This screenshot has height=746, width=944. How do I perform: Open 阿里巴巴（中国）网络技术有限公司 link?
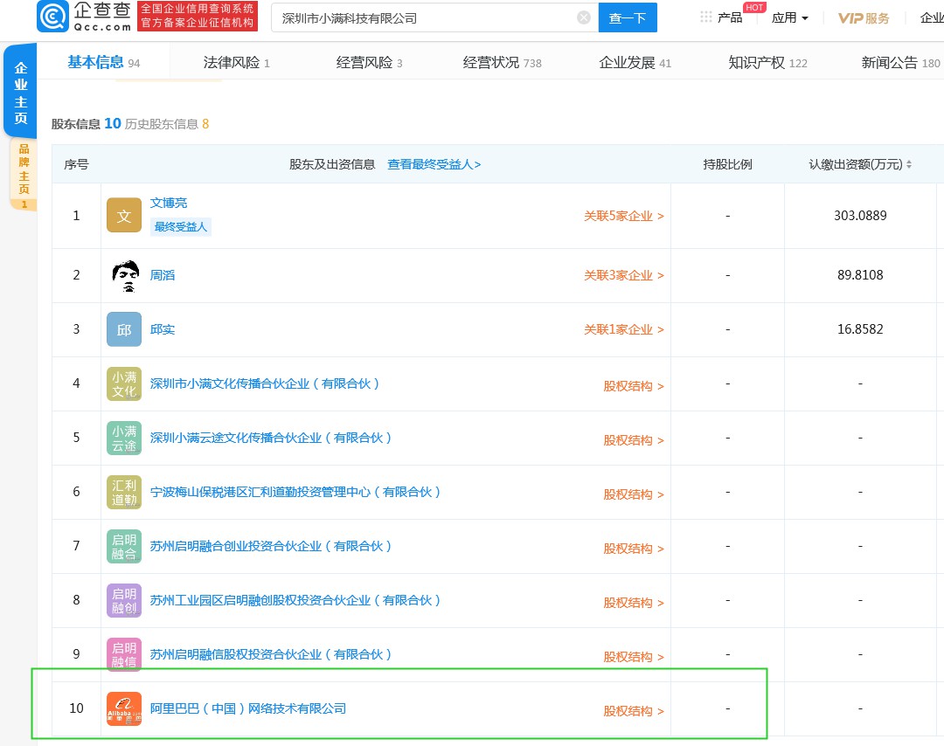(248, 708)
